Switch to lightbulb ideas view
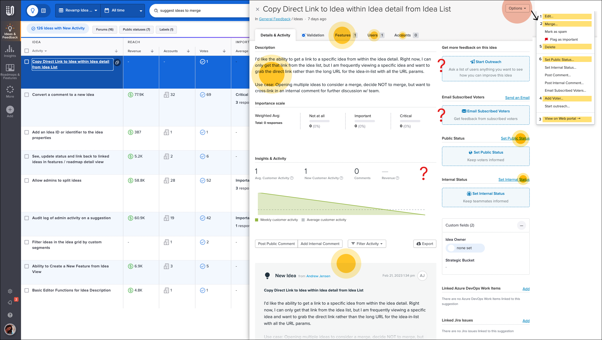The image size is (602, 340). [x=33, y=11]
